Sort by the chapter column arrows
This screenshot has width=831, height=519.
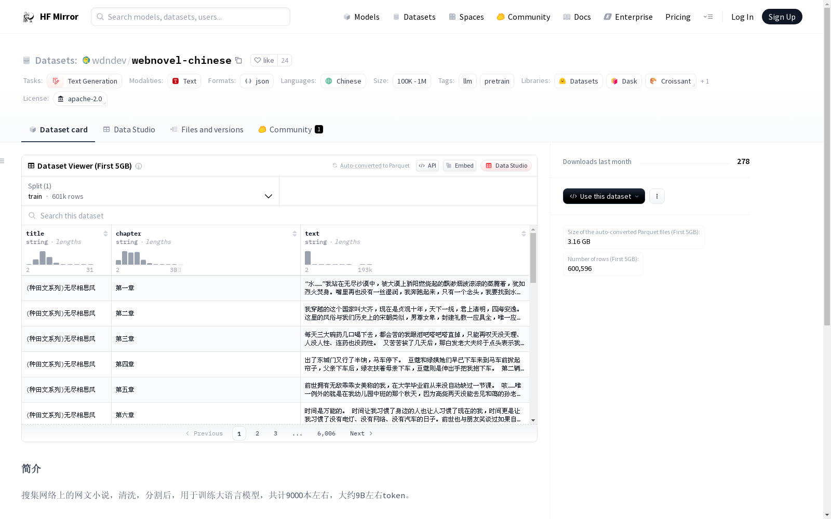point(294,234)
